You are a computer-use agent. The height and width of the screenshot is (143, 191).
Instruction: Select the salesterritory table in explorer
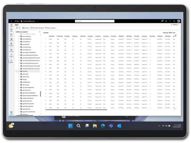[27, 77]
